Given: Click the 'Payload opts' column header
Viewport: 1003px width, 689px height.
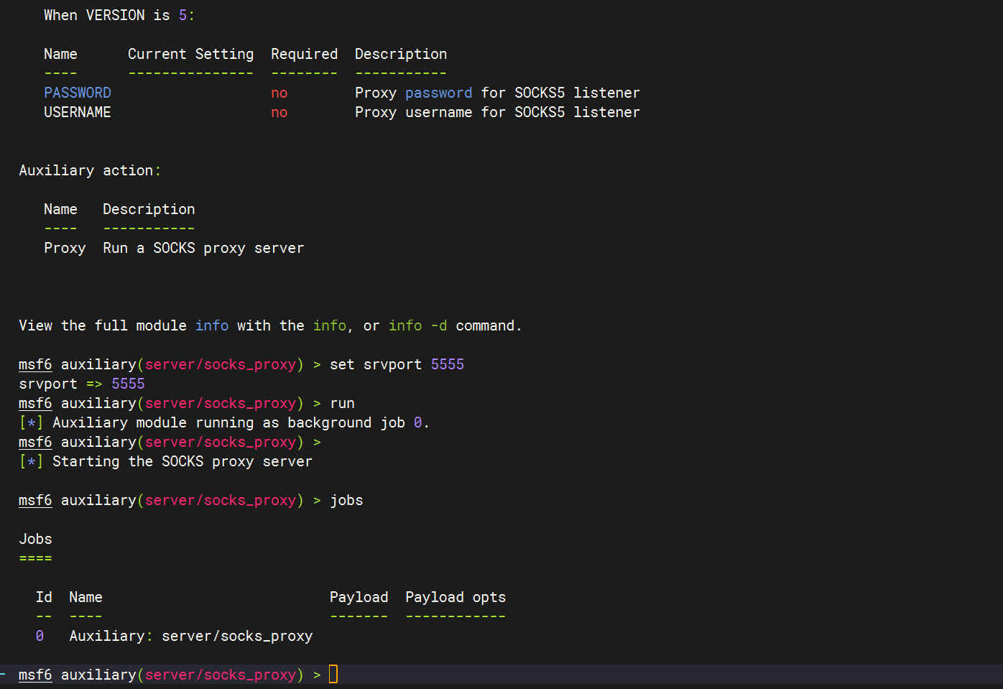Looking at the screenshot, I should [x=456, y=597].
